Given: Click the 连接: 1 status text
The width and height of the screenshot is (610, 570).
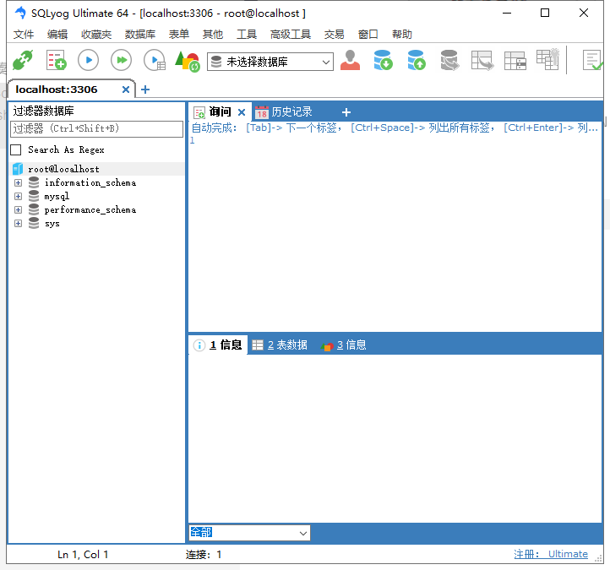Looking at the screenshot, I should coord(204,555).
